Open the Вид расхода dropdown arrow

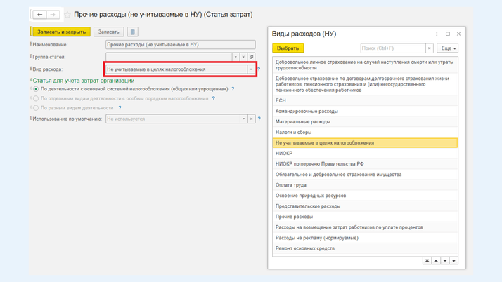point(251,69)
